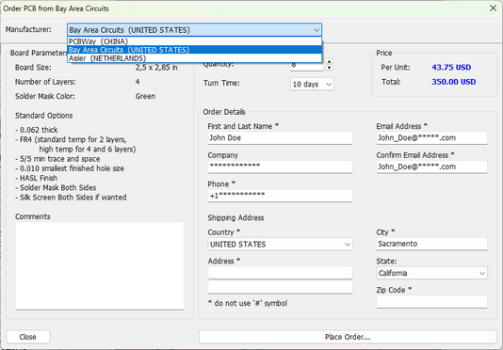
Task: Click the first Address line field
Action: click(280, 273)
